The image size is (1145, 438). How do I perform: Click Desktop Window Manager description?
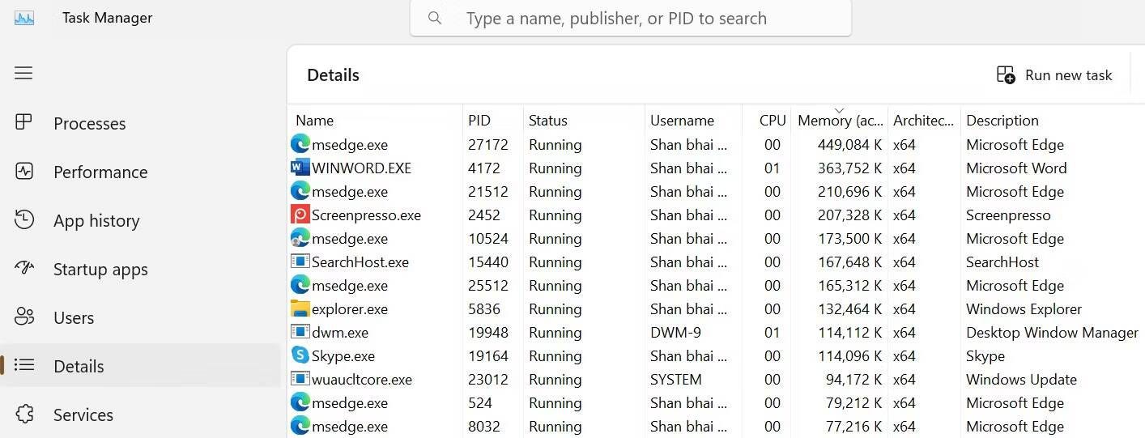[1052, 332]
